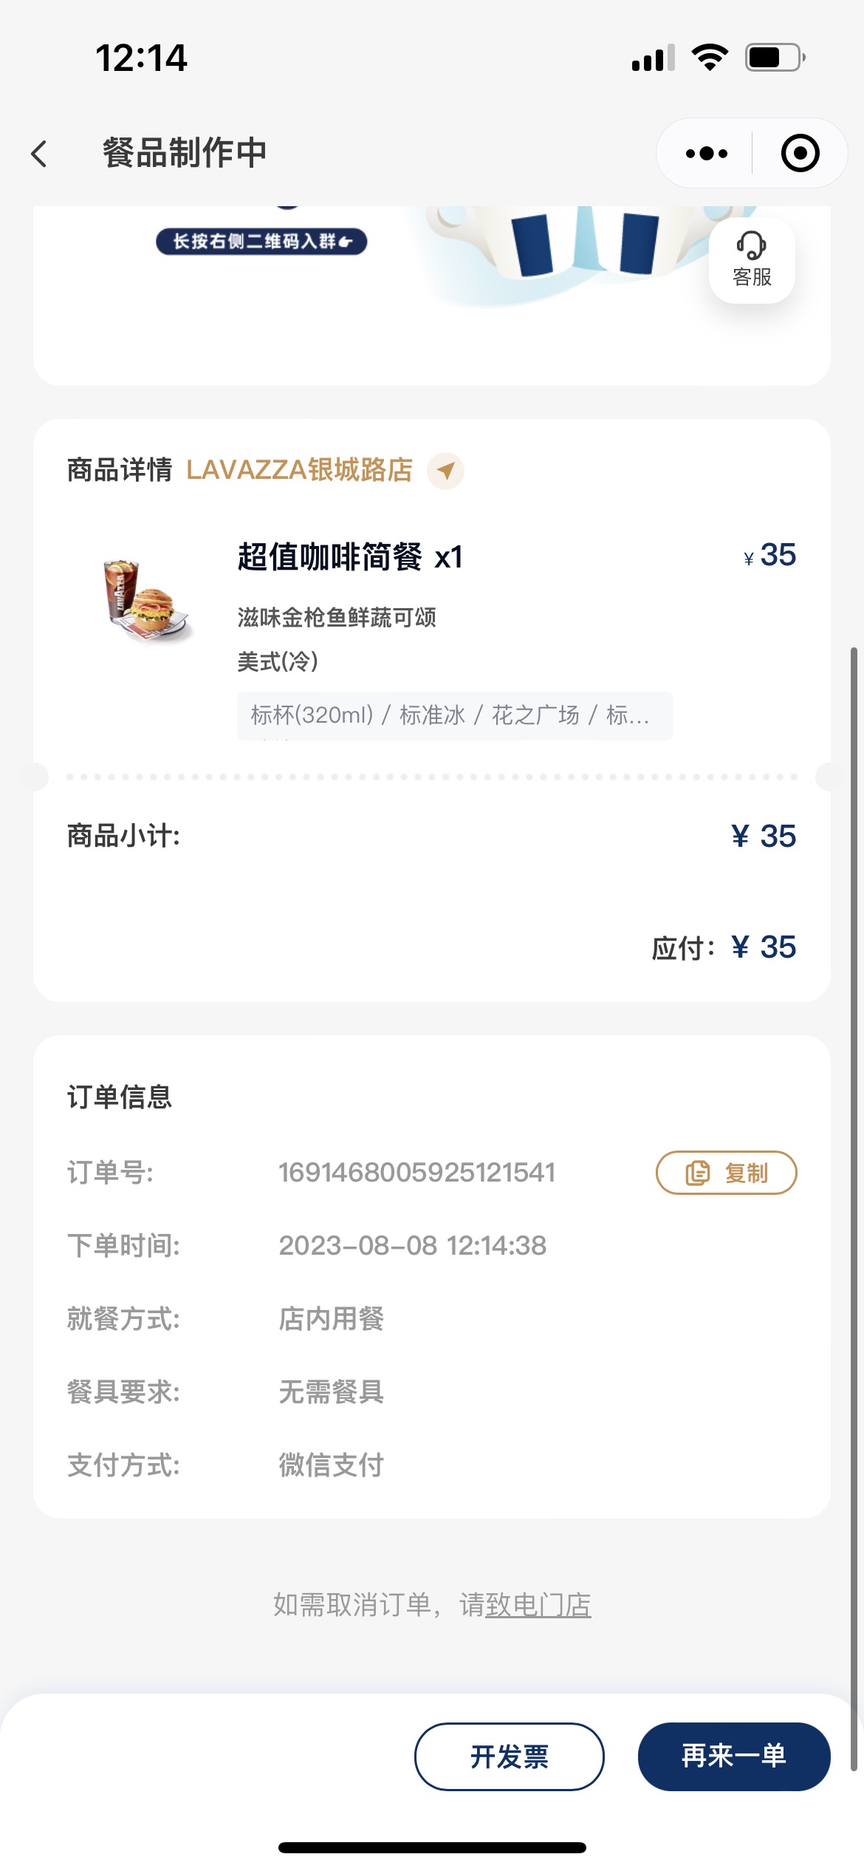Tap the 餐品制作中 page title
Image resolution: width=864 pixels, height=1871 pixels.
185,153
